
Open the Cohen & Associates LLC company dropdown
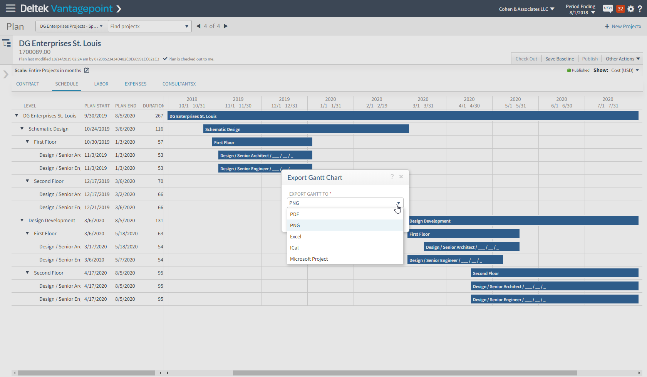tap(526, 9)
